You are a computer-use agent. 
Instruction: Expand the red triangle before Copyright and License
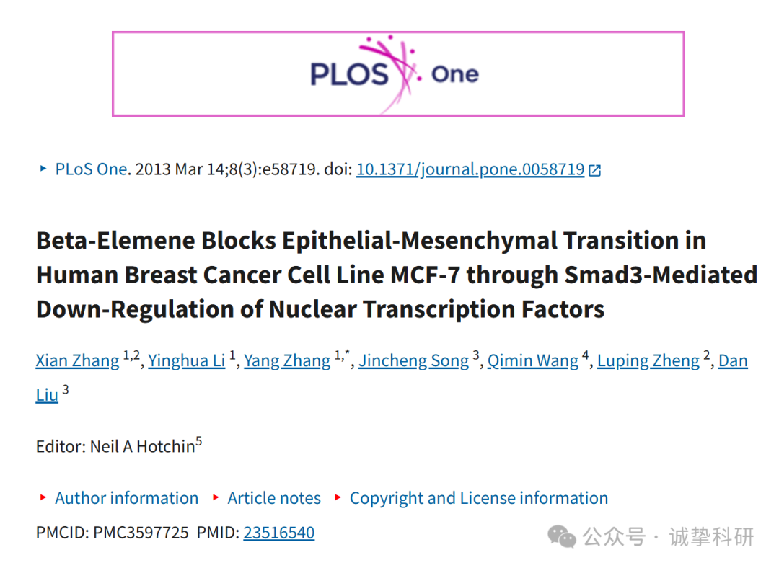(x=338, y=497)
